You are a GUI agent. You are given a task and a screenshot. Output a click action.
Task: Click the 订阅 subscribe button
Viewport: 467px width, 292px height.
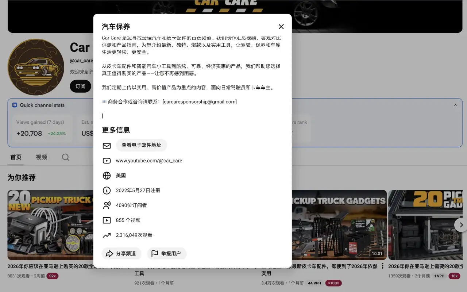(81, 86)
